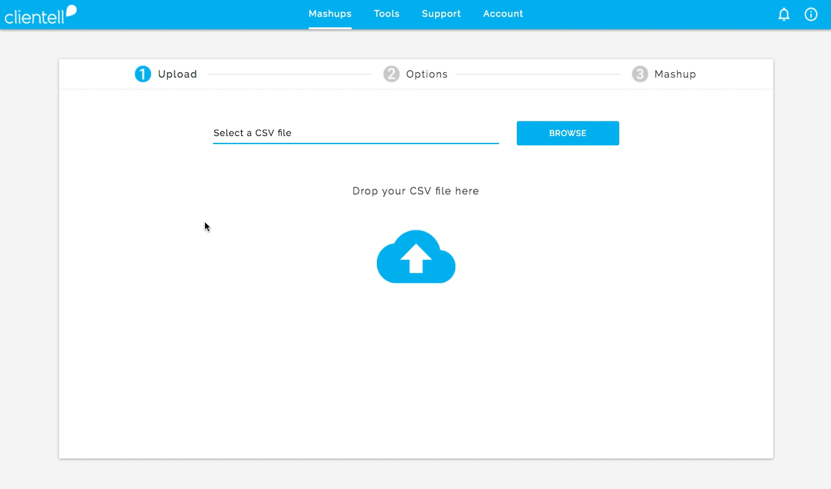Jump to the Mashup step label
Viewport: 831px width, 489px height.
click(x=675, y=74)
